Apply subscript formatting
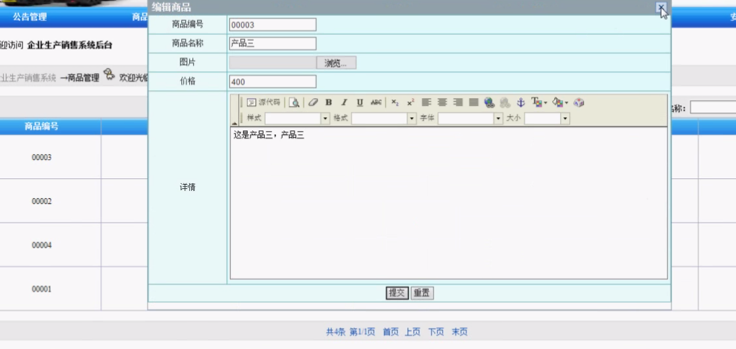This screenshot has height=349, width=736. point(395,102)
